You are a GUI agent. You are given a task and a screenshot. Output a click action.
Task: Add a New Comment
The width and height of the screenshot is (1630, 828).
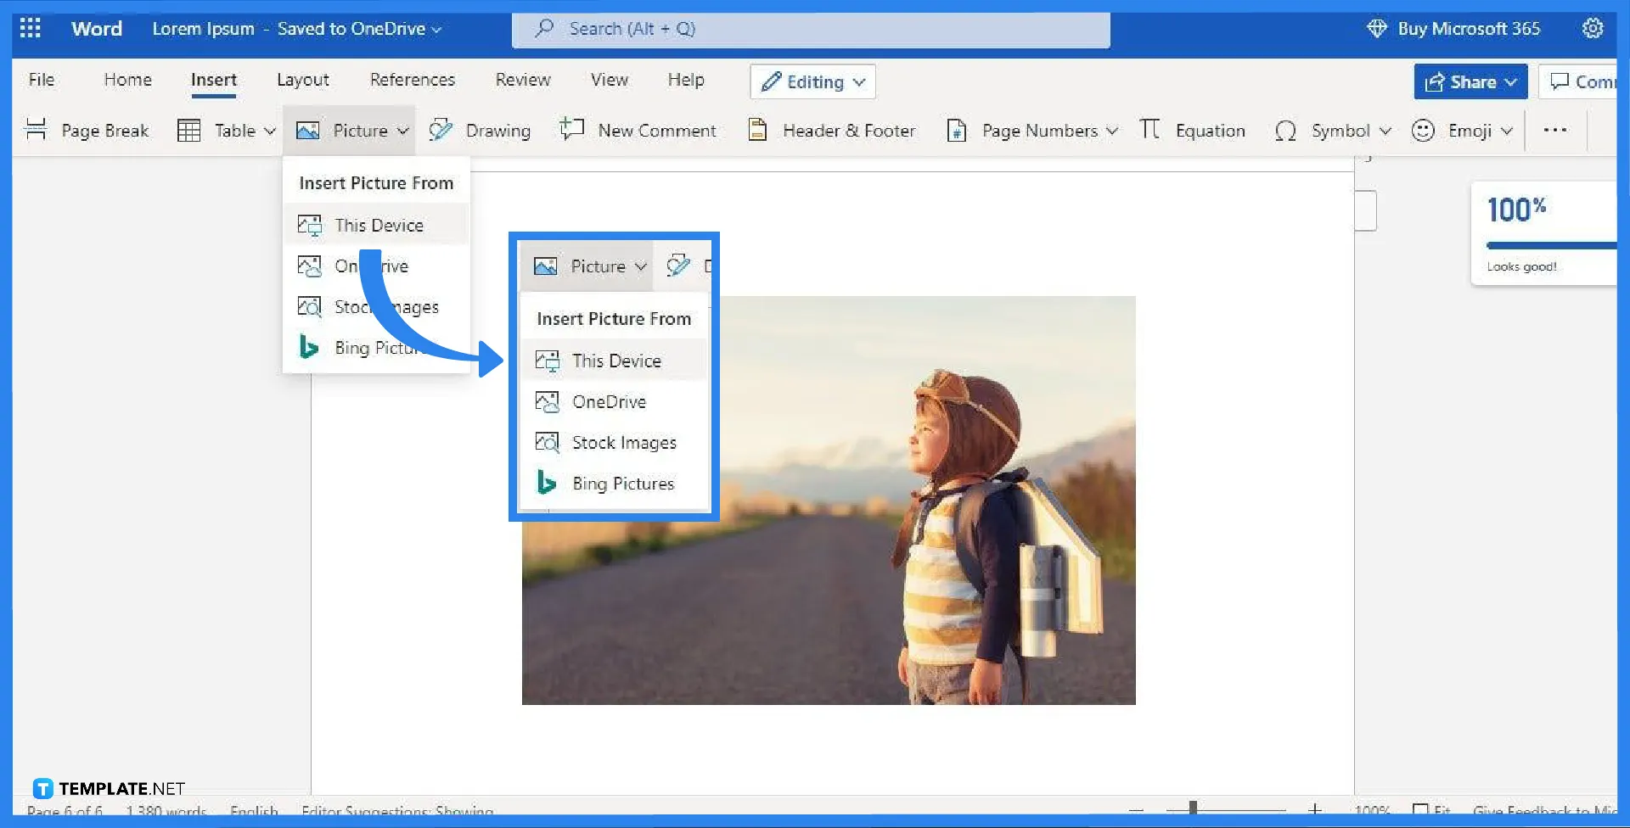(639, 130)
